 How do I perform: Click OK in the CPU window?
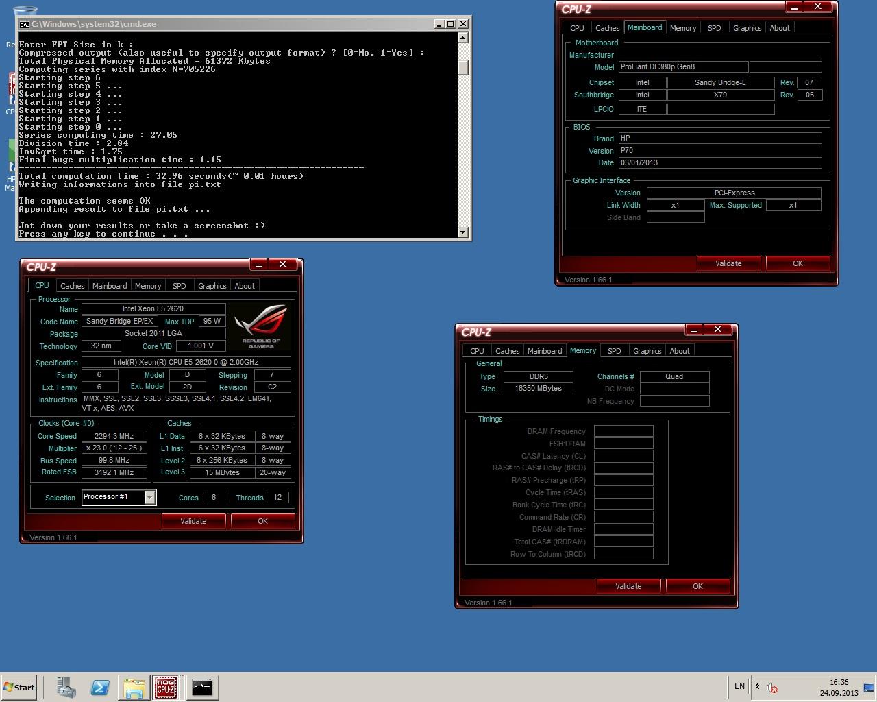(262, 521)
